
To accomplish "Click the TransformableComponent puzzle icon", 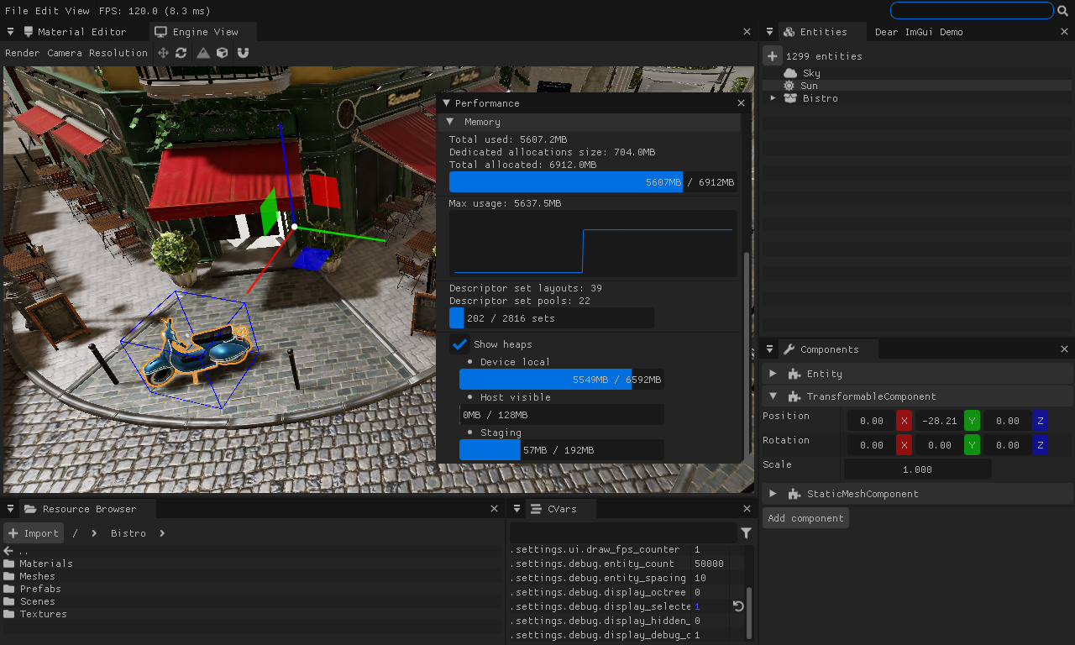I will coord(794,396).
